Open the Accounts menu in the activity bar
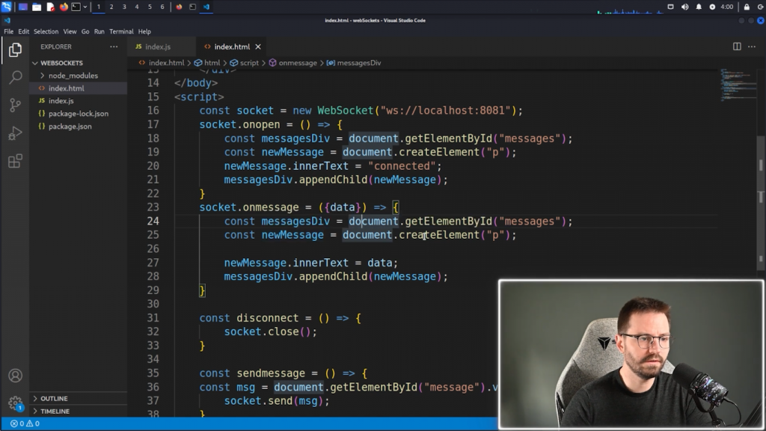766x431 pixels. (x=15, y=376)
